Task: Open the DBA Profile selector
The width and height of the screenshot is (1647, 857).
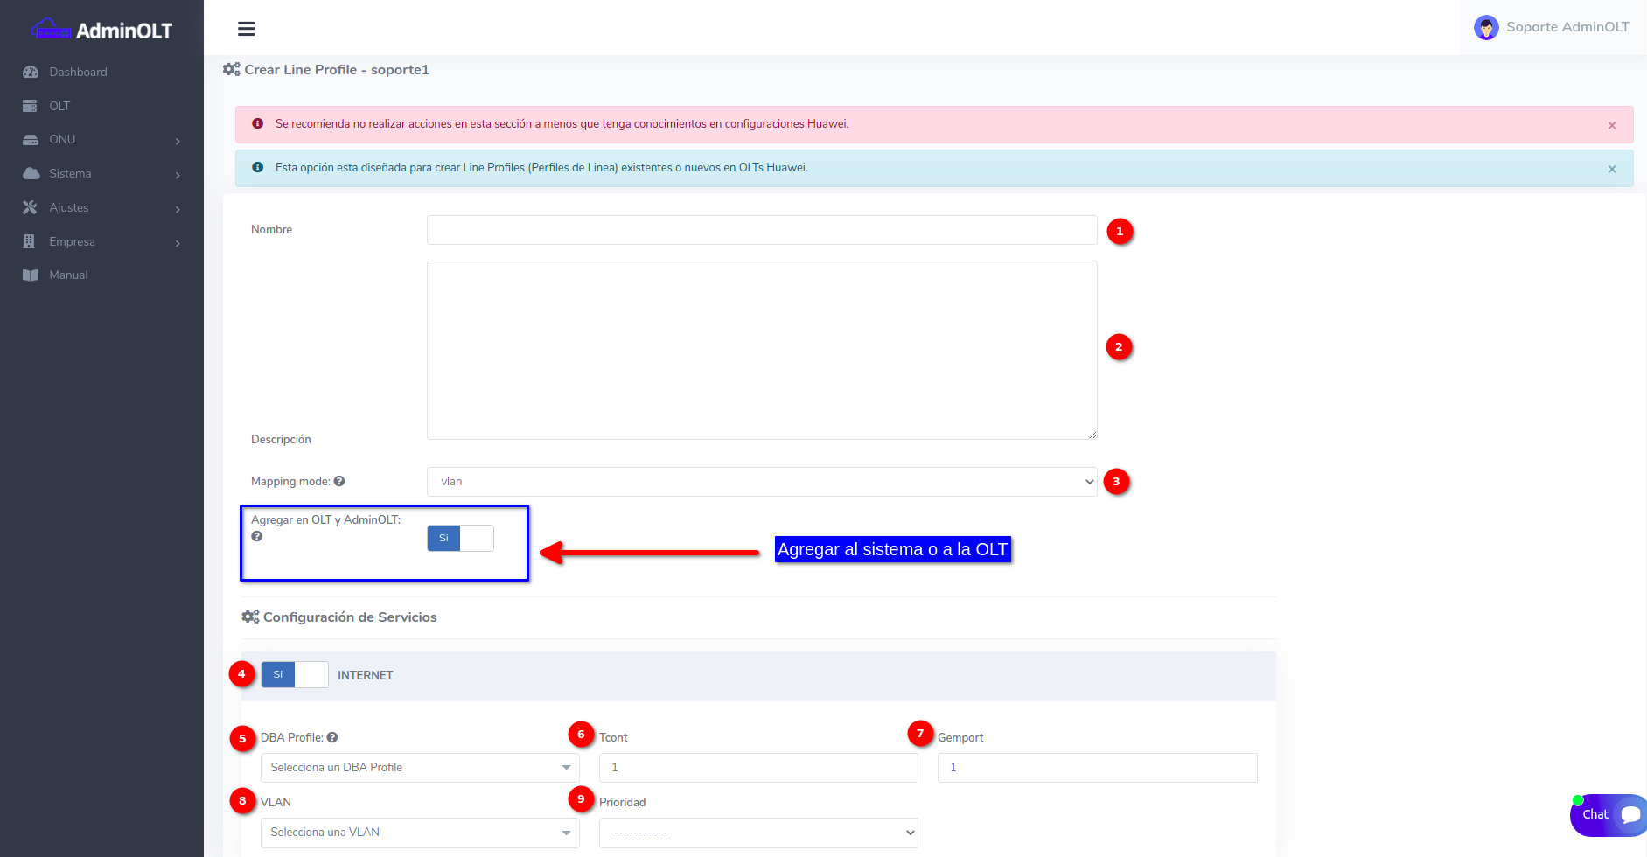Action: click(x=420, y=768)
